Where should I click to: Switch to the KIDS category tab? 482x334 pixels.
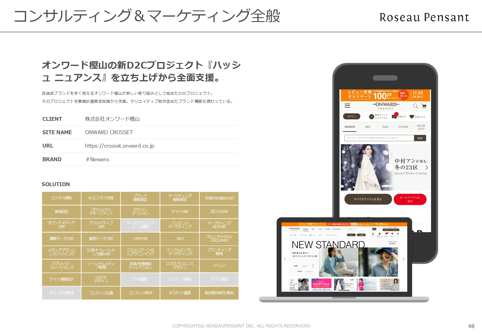[386, 127]
